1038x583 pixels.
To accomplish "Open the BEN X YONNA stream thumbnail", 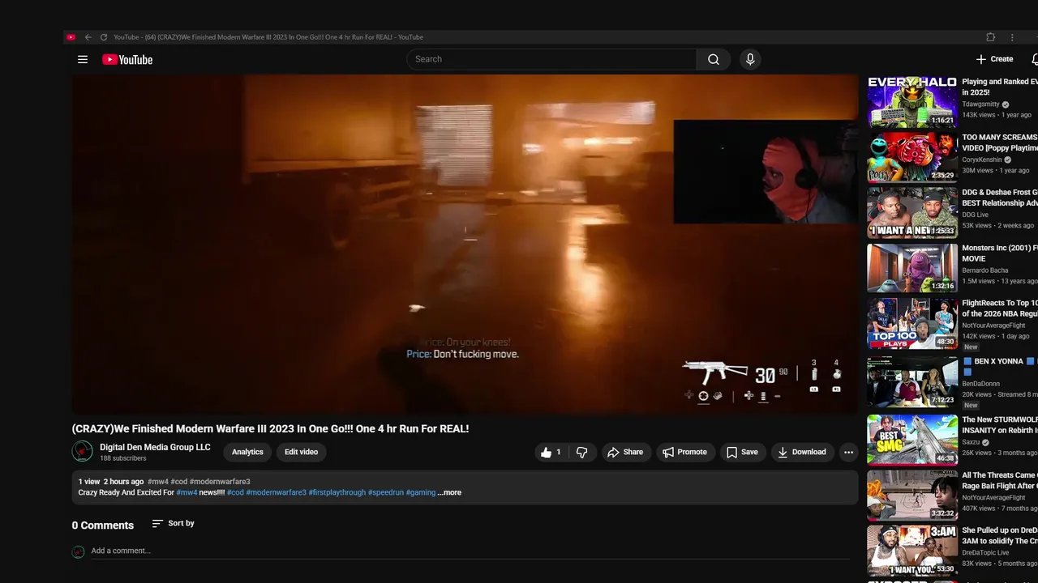I will pyautogui.click(x=912, y=381).
